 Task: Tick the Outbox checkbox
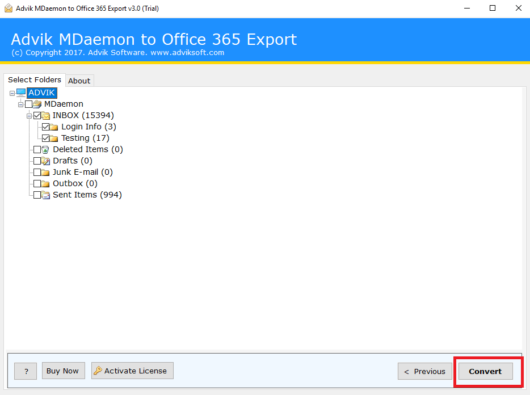(37, 183)
